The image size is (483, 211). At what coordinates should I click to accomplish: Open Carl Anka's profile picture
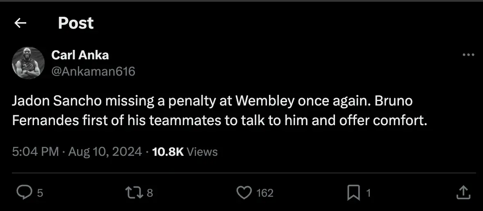point(28,63)
